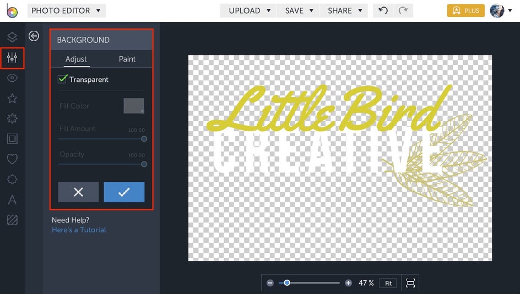
Task: Open the Effects star icon
Action: [12, 98]
